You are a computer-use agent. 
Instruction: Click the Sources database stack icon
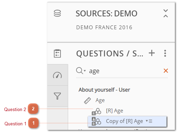point(57,13)
